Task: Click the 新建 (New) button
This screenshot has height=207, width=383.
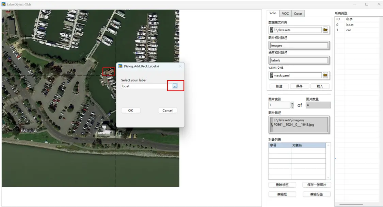Action: (x=279, y=86)
